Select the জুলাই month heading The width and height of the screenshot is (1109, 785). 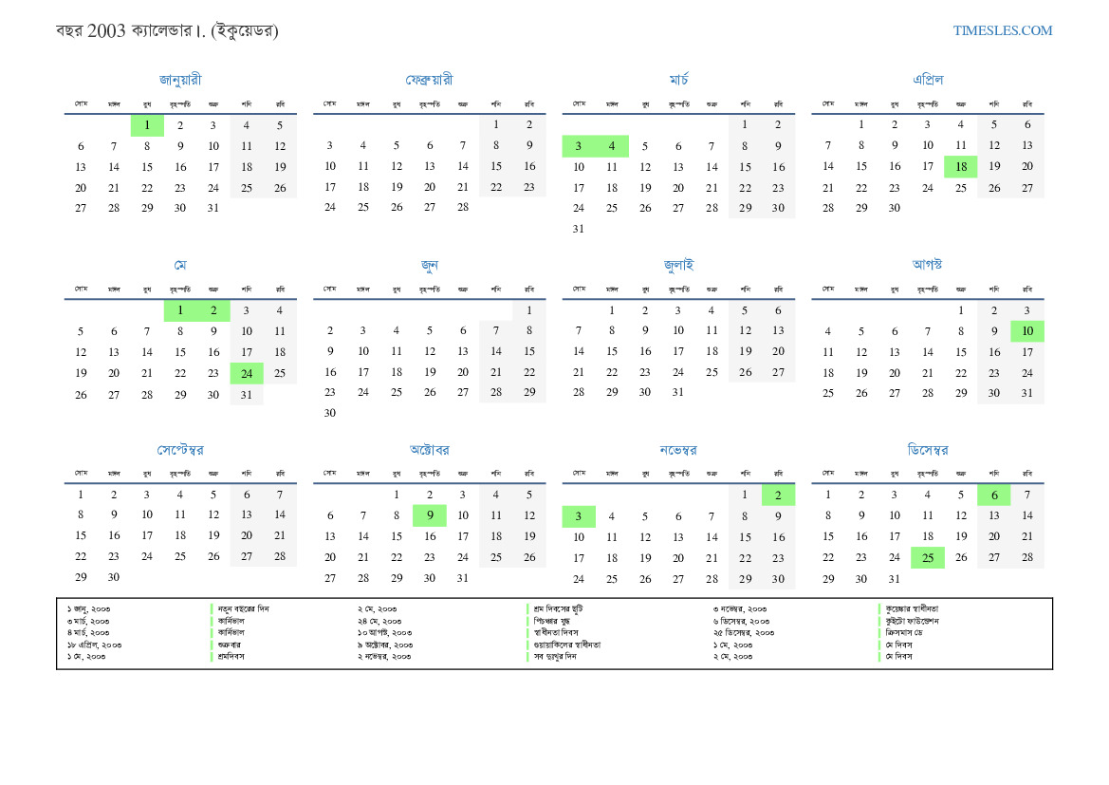pos(679,266)
